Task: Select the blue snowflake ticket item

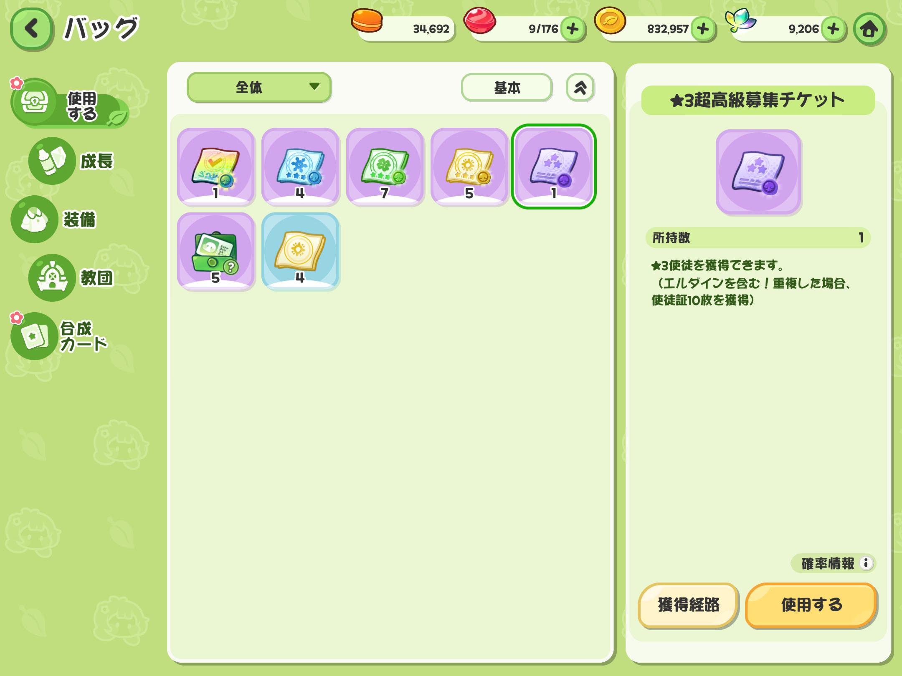Action: coord(300,167)
